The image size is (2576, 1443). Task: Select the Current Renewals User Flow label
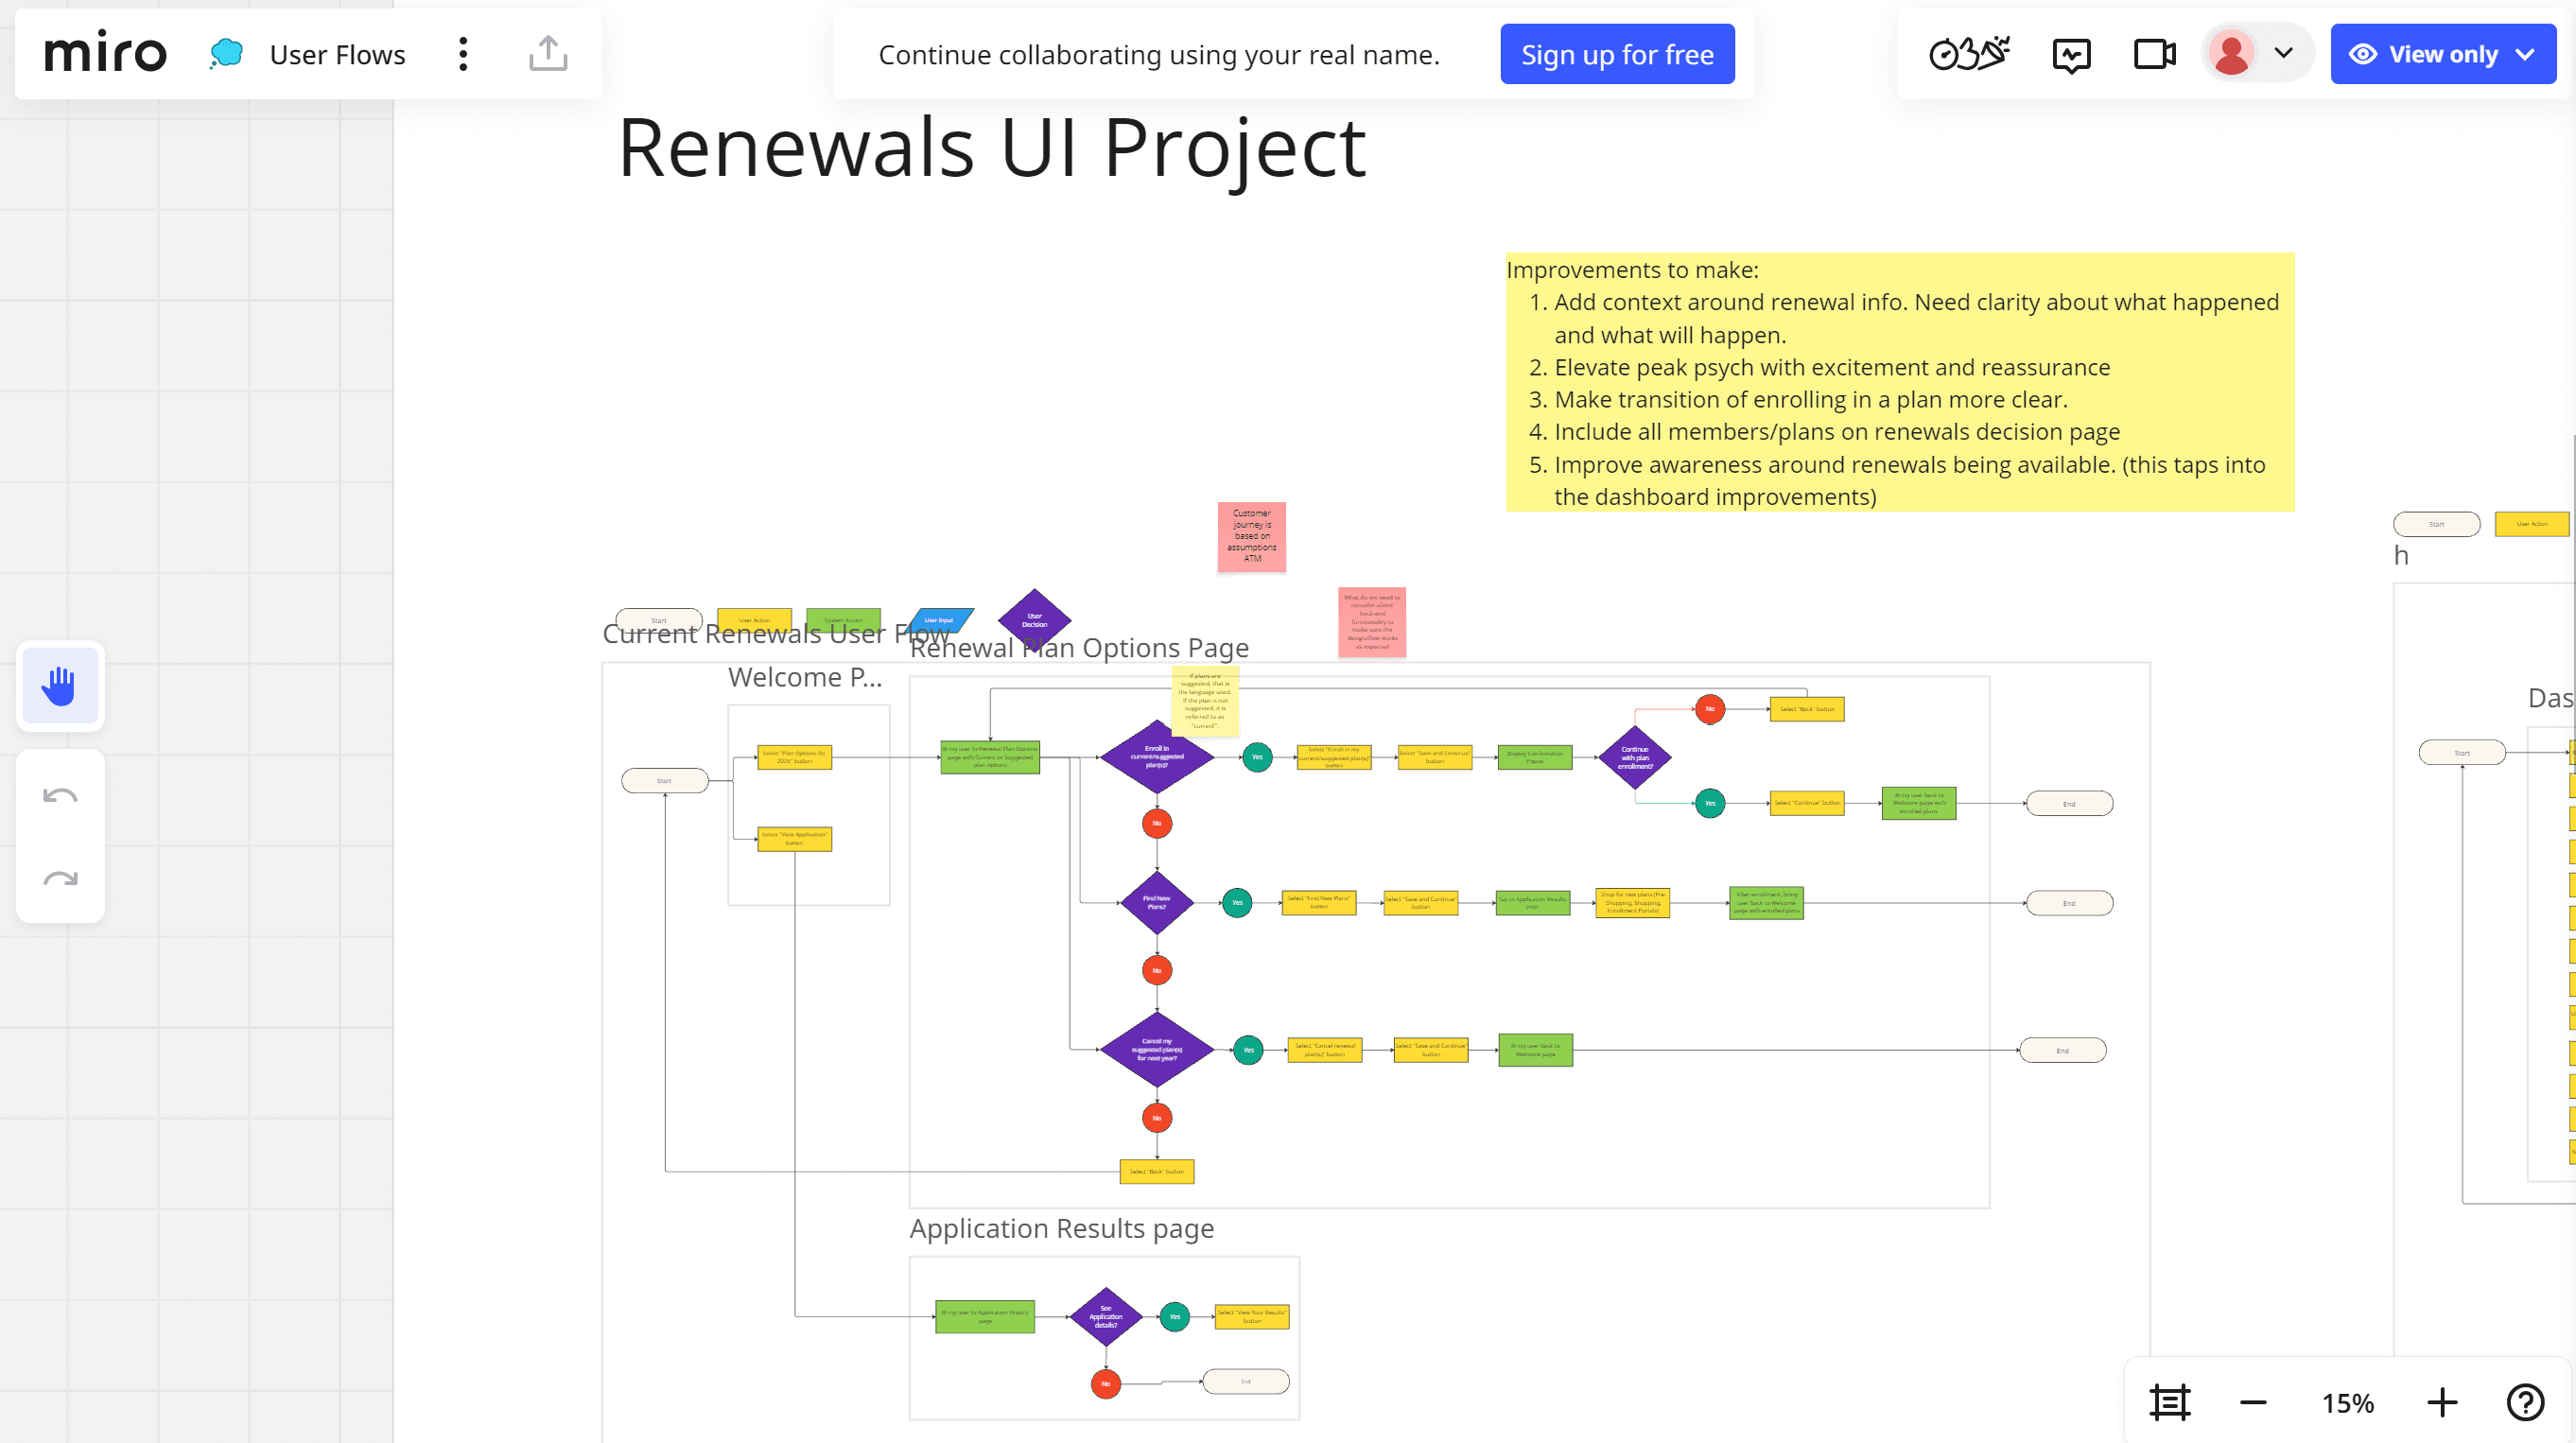775,634
